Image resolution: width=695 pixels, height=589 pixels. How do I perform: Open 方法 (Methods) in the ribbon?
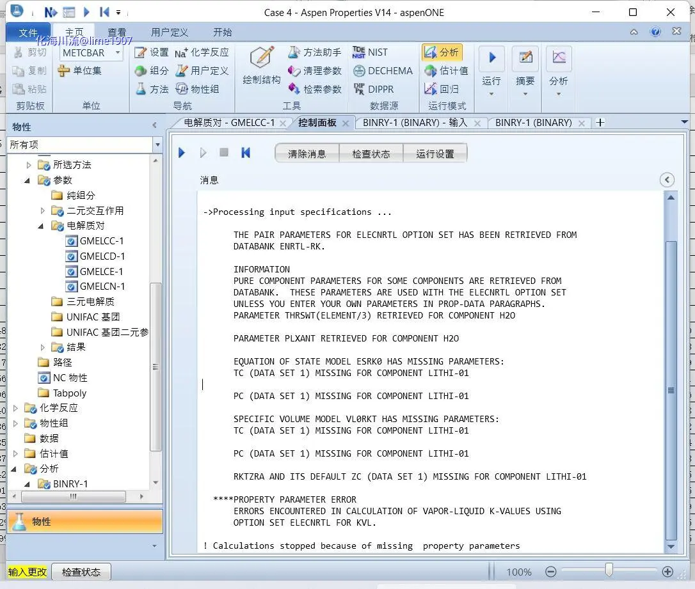152,89
